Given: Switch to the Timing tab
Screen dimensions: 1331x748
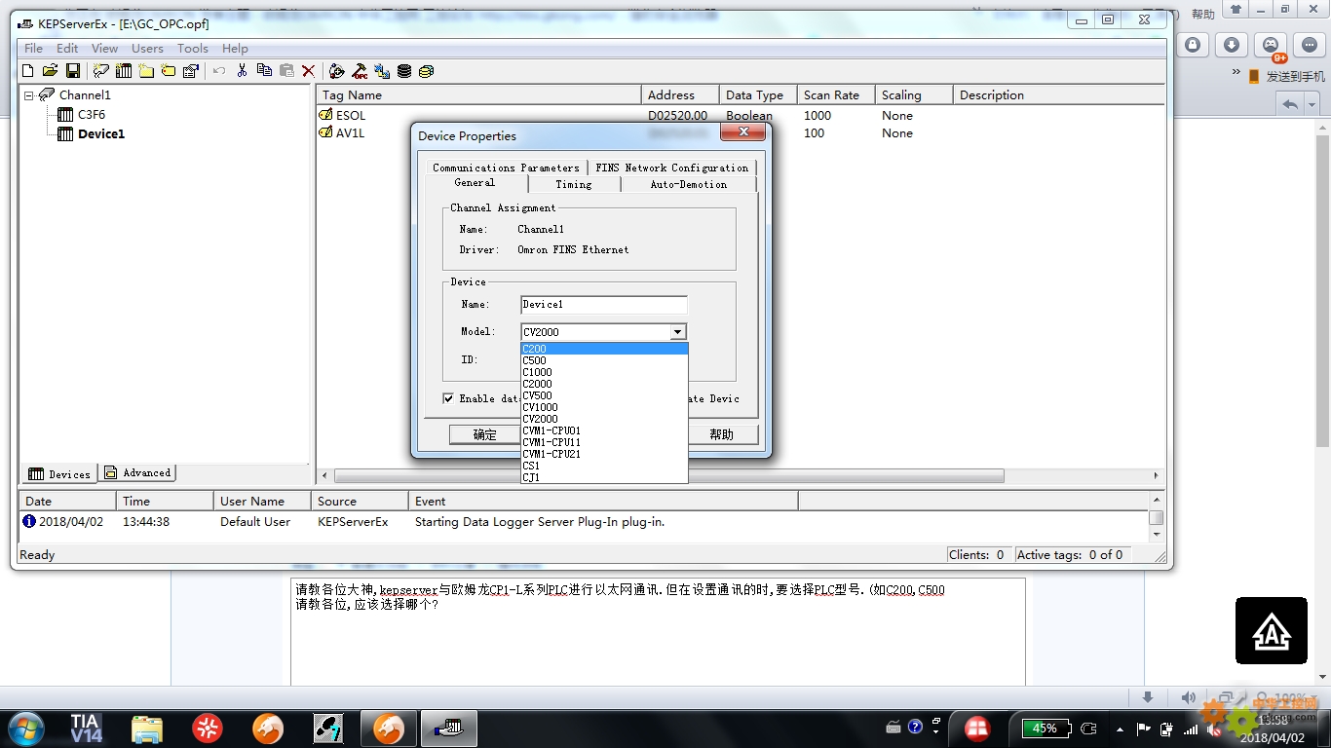Looking at the screenshot, I should tap(574, 184).
